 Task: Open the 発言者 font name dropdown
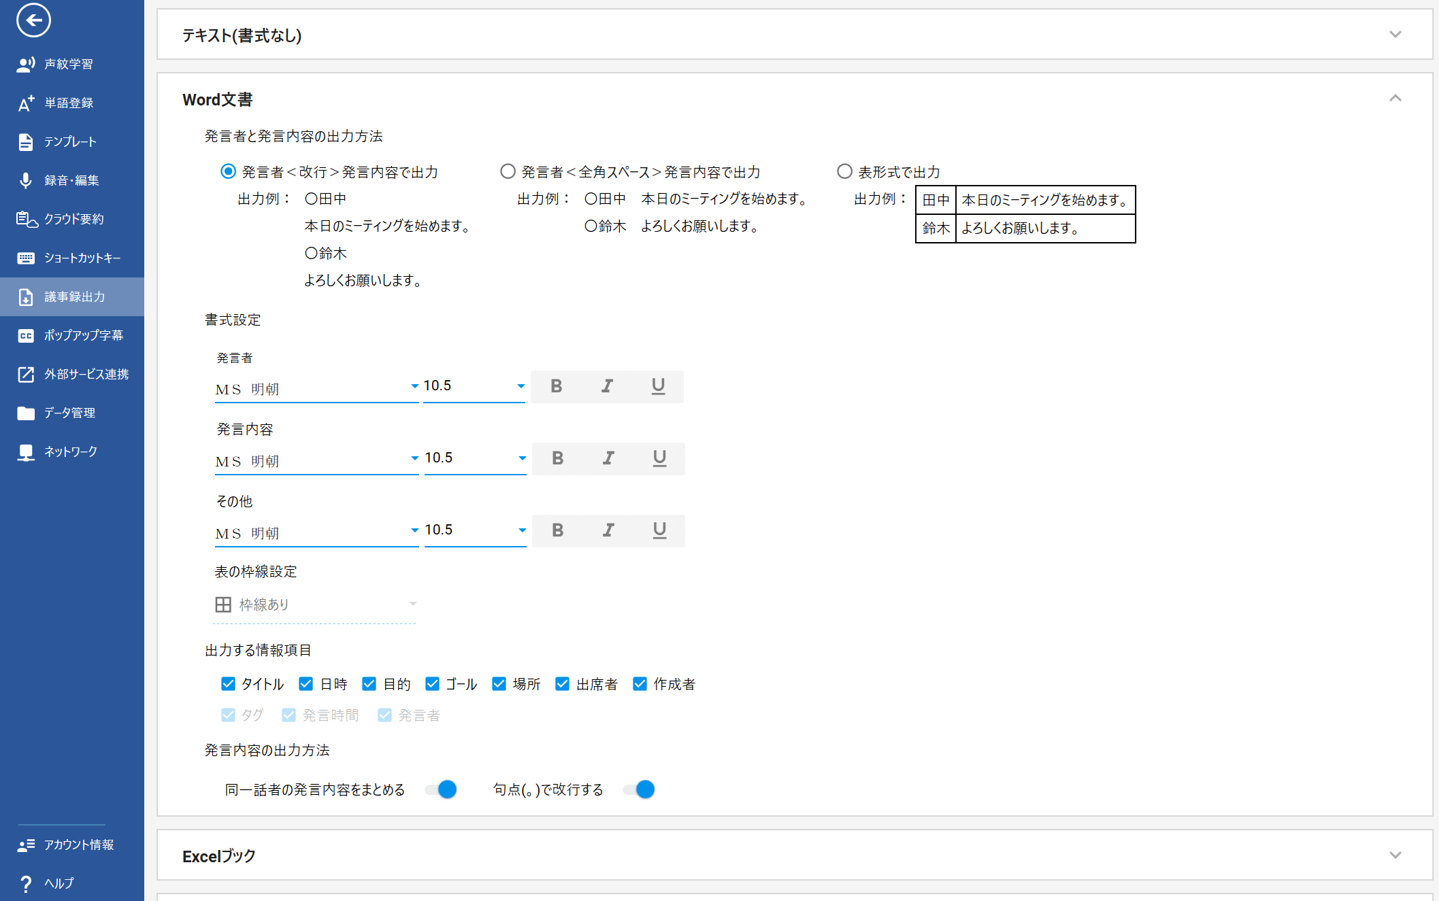(x=316, y=388)
